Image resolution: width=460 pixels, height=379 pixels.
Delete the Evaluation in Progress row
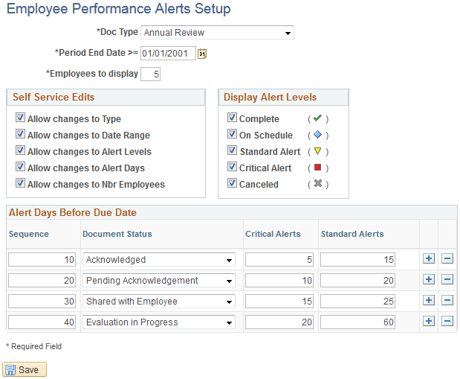click(447, 322)
